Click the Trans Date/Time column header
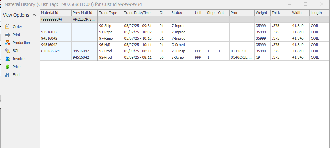 [x=140, y=13]
